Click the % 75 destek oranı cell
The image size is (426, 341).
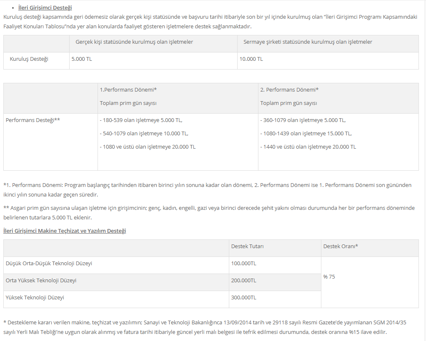click(370, 282)
